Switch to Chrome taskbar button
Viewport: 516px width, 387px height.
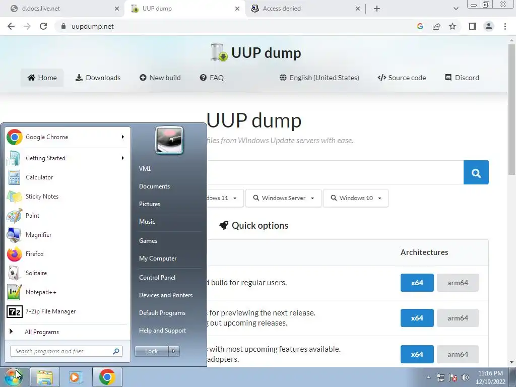[x=107, y=377]
